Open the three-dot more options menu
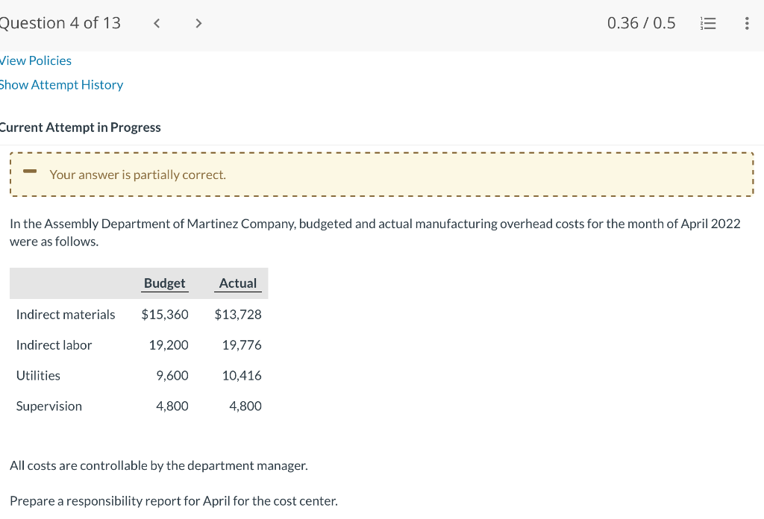The width and height of the screenshot is (764, 519). pyautogui.click(x=747, y=23)
